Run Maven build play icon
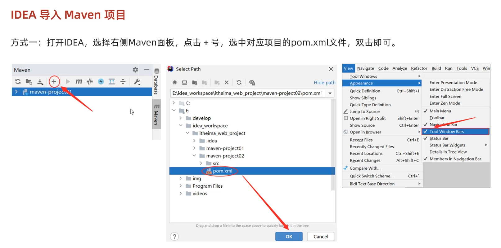The image size is (501, 248). click(x=68, y=81)
